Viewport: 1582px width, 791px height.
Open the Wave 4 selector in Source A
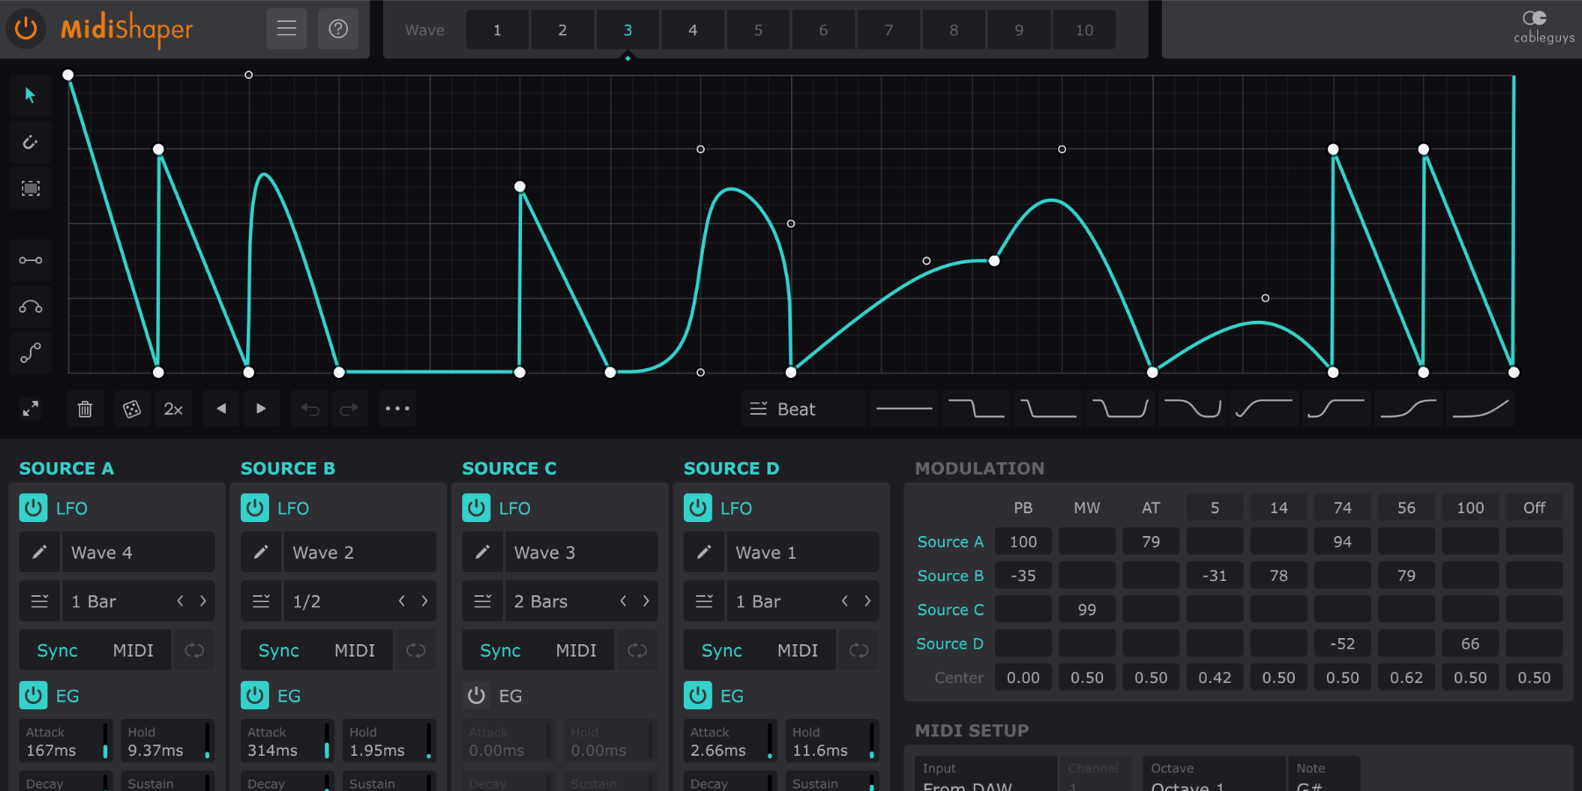[138, 552]
